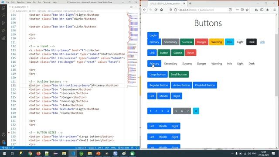Change the encoding via UTF-8 in status bar
Screen dimensions: 279x157
pos(100,148)
